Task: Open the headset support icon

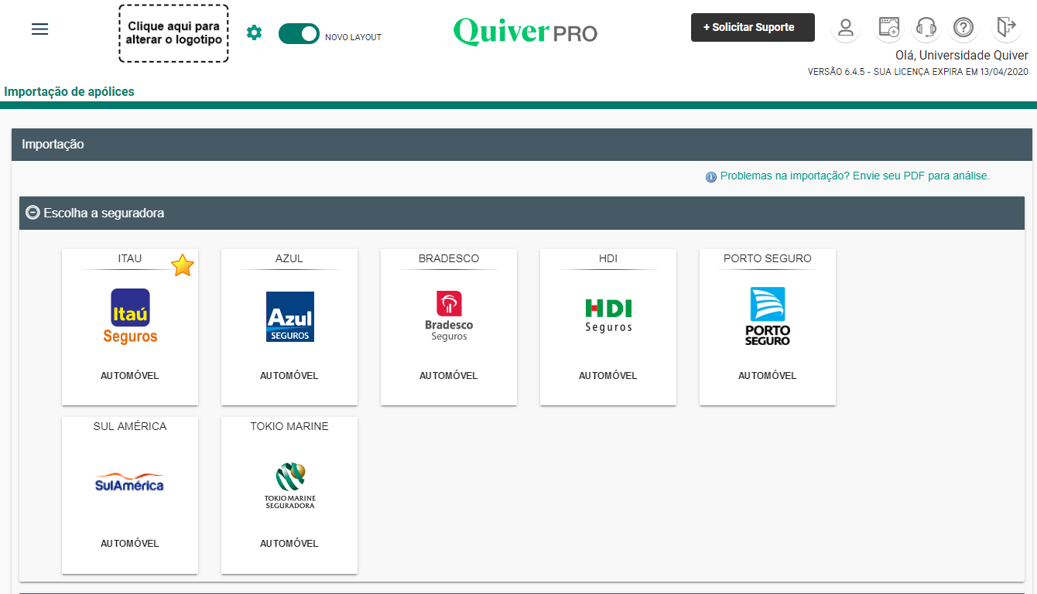Action: click(x=926, y=28)
